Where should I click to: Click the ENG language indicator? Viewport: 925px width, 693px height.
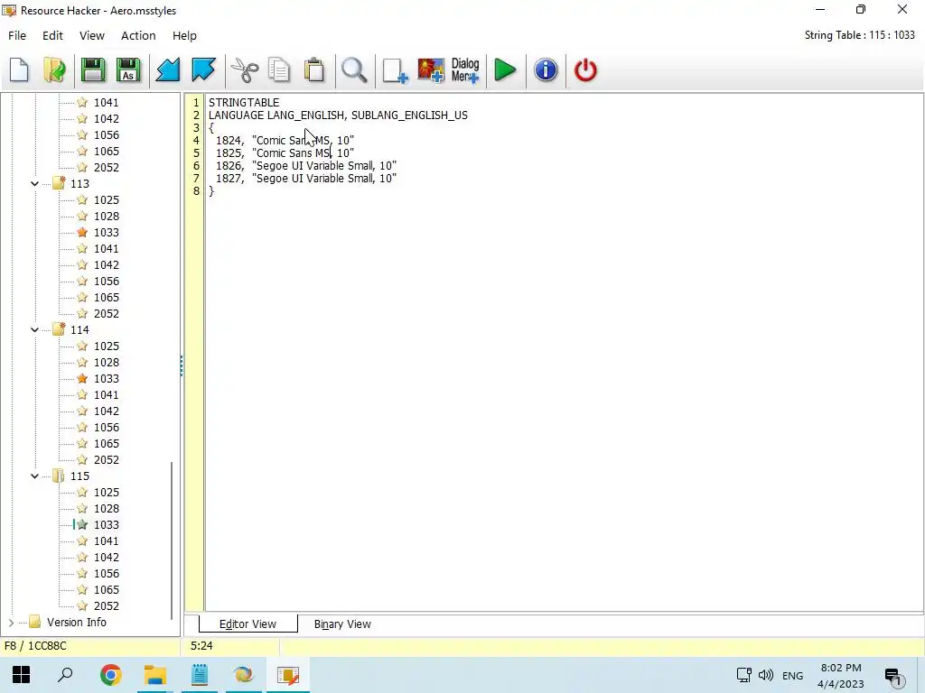(792, 675)
